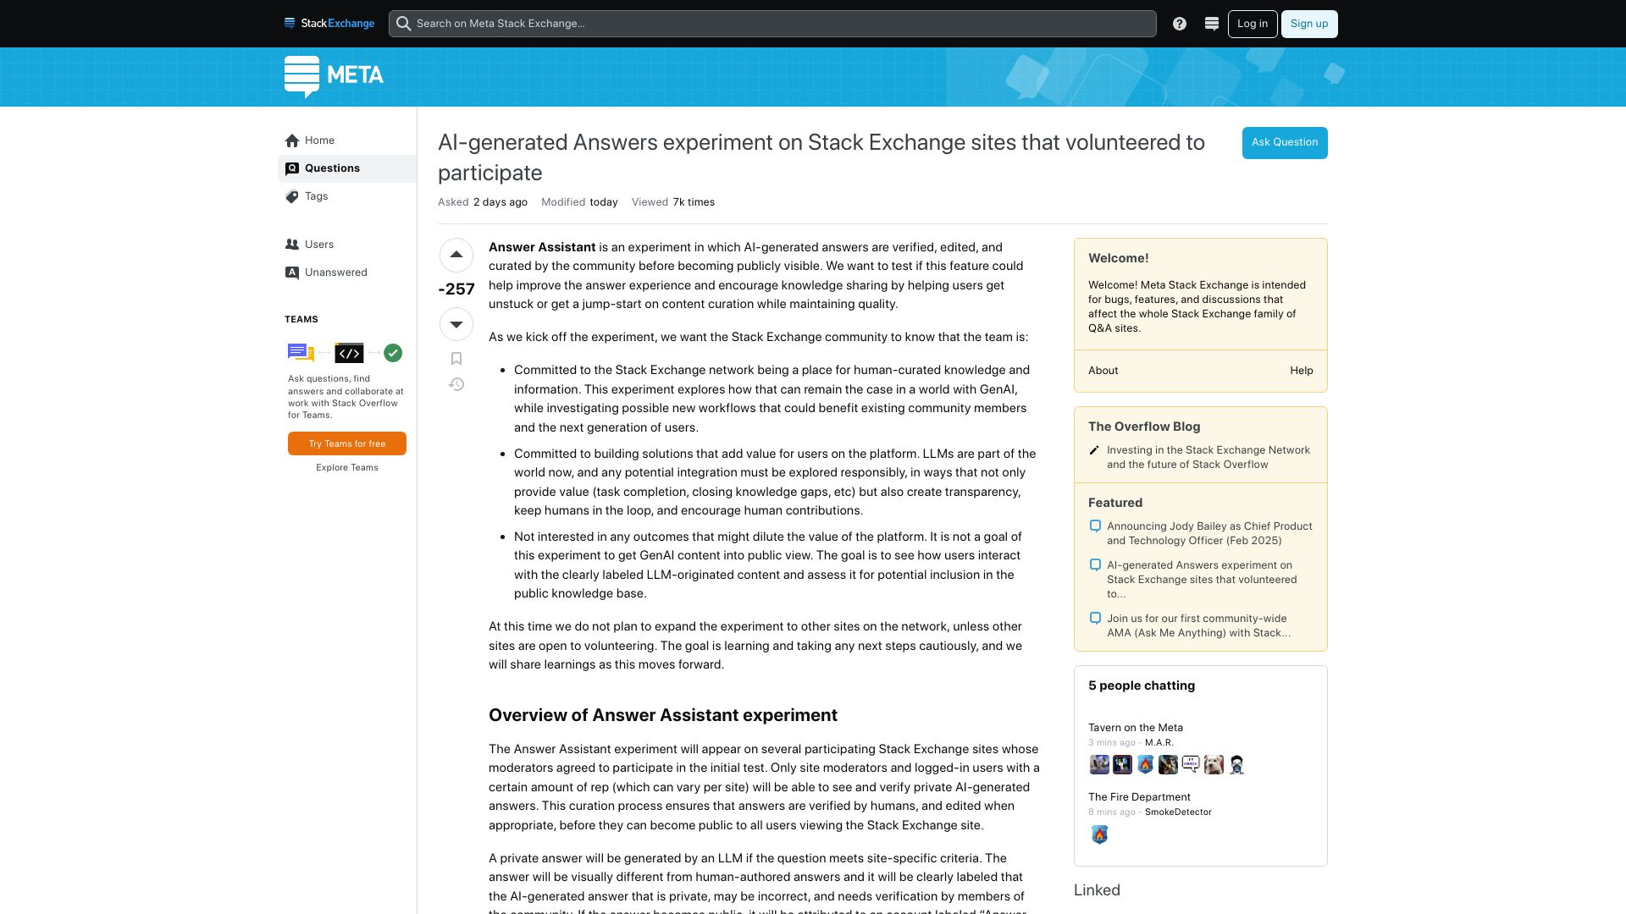Open the AI-generated Answers experiment featured link

click(1202, 579)
